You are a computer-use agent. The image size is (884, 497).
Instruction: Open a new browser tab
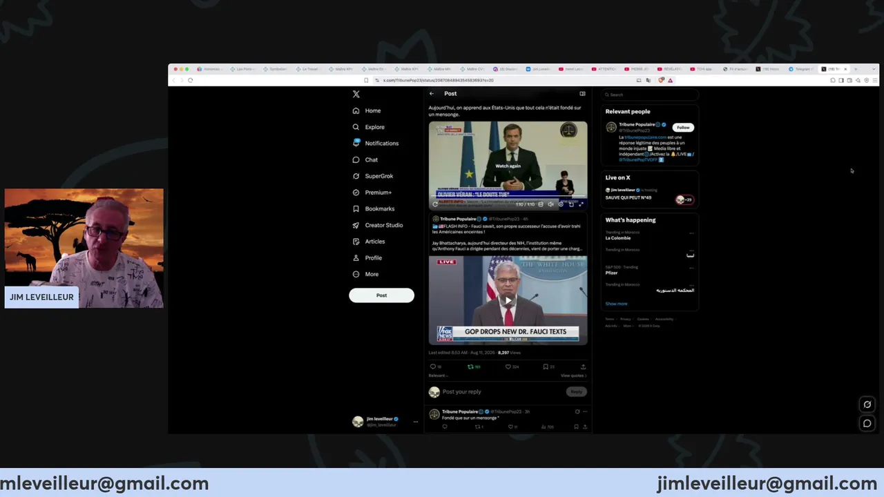point(856,69)
